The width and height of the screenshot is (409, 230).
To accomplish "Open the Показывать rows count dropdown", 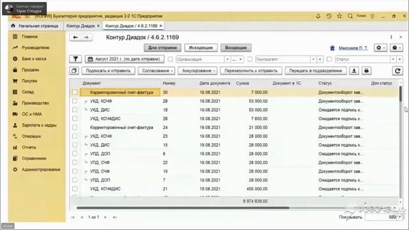I will click(x=399, y=217).
